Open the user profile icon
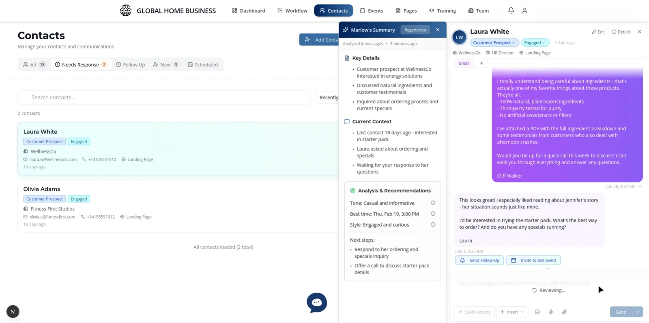The image size is (649, 323). [524, 11]
